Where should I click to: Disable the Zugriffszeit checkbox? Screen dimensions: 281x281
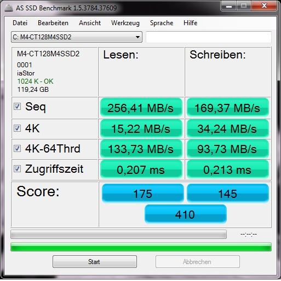tap(18, 168)
